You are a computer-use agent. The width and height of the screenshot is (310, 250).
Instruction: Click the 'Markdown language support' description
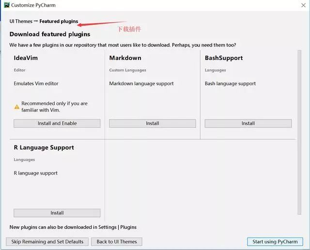pos(141,84)
